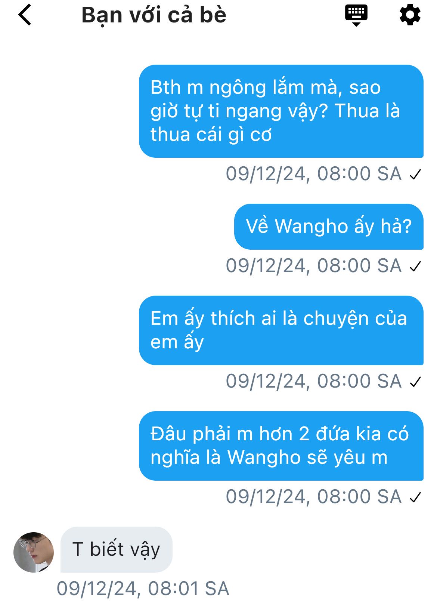Tap timestamp below "Wangho sẽ yêu m" message
This screenshot has width=437, height=604.
click(313, 497)
